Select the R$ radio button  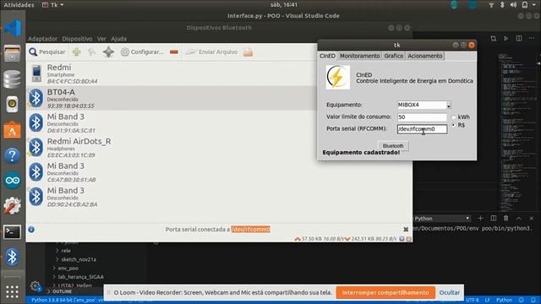click(453, 125)
